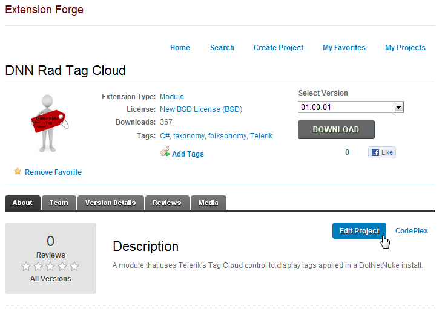Click the Add Tags link
Image resolution: width=445 pixels, height=312 pixels.
[188, 154]
